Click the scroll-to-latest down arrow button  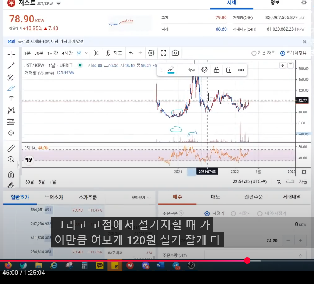pyautogui.click(x=282, y=65)
